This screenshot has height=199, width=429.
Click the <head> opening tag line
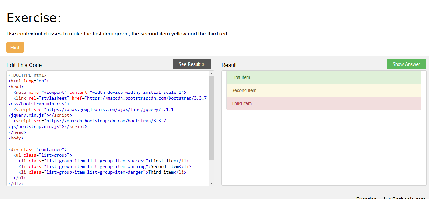16,87
